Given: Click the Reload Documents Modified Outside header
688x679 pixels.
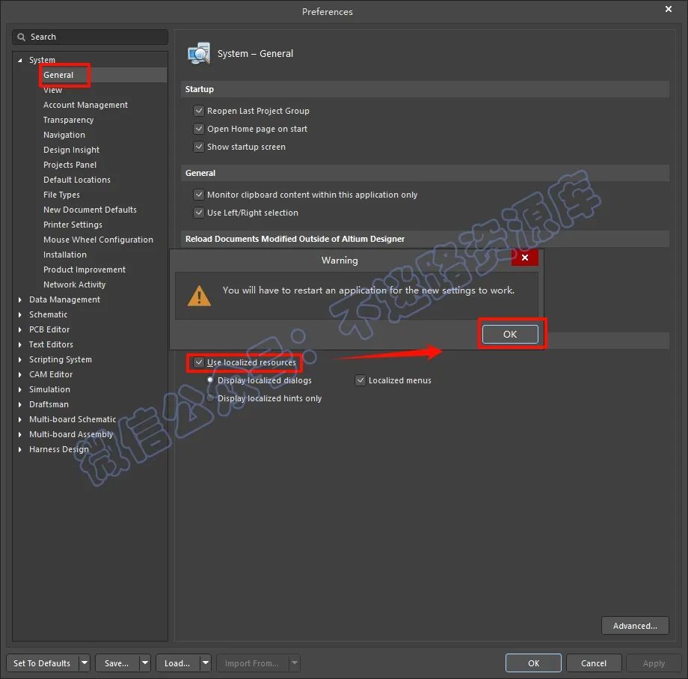Looking at the screenshot, I should (425, 239).
